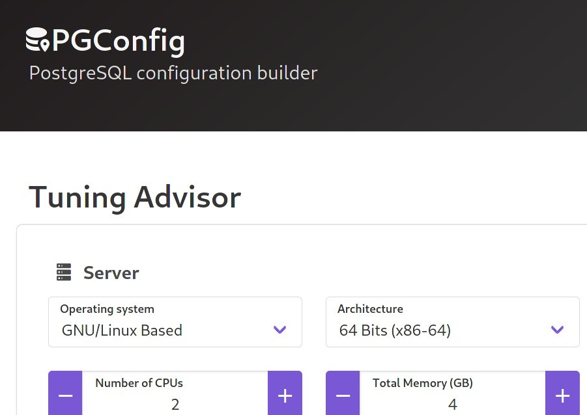
Task: Click the Server stack icon
Action: click(63, 273)
